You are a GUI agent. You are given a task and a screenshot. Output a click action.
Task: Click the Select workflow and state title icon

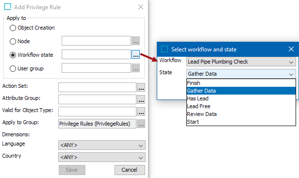(165, 49)
